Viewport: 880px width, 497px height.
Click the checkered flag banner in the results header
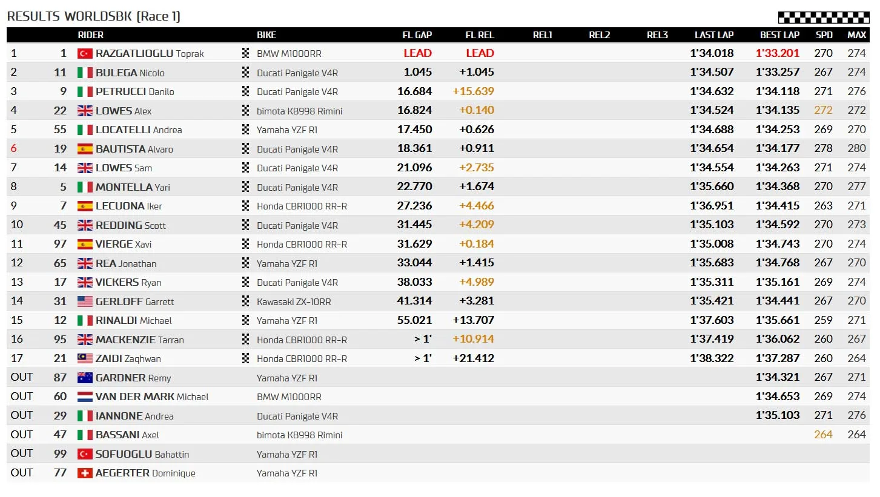[x=824, y=18]
